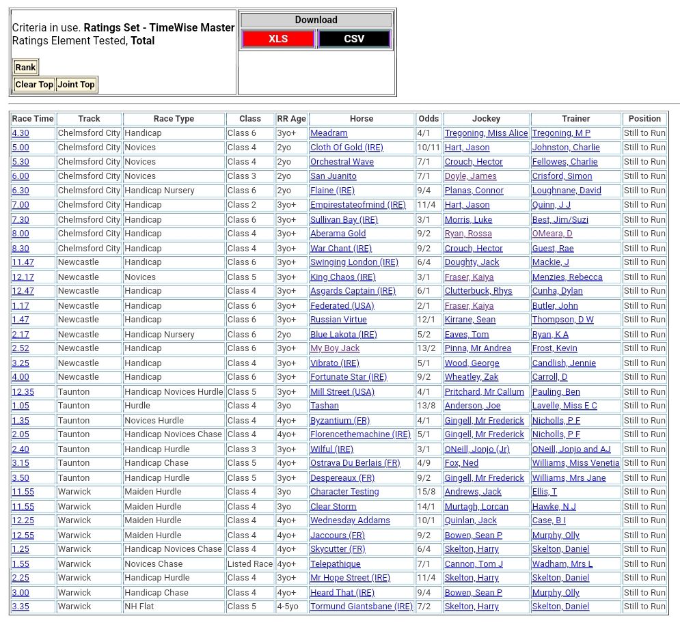Open horse Meadram's profile link
The image size is (680, 627).
tap(329, 133)
